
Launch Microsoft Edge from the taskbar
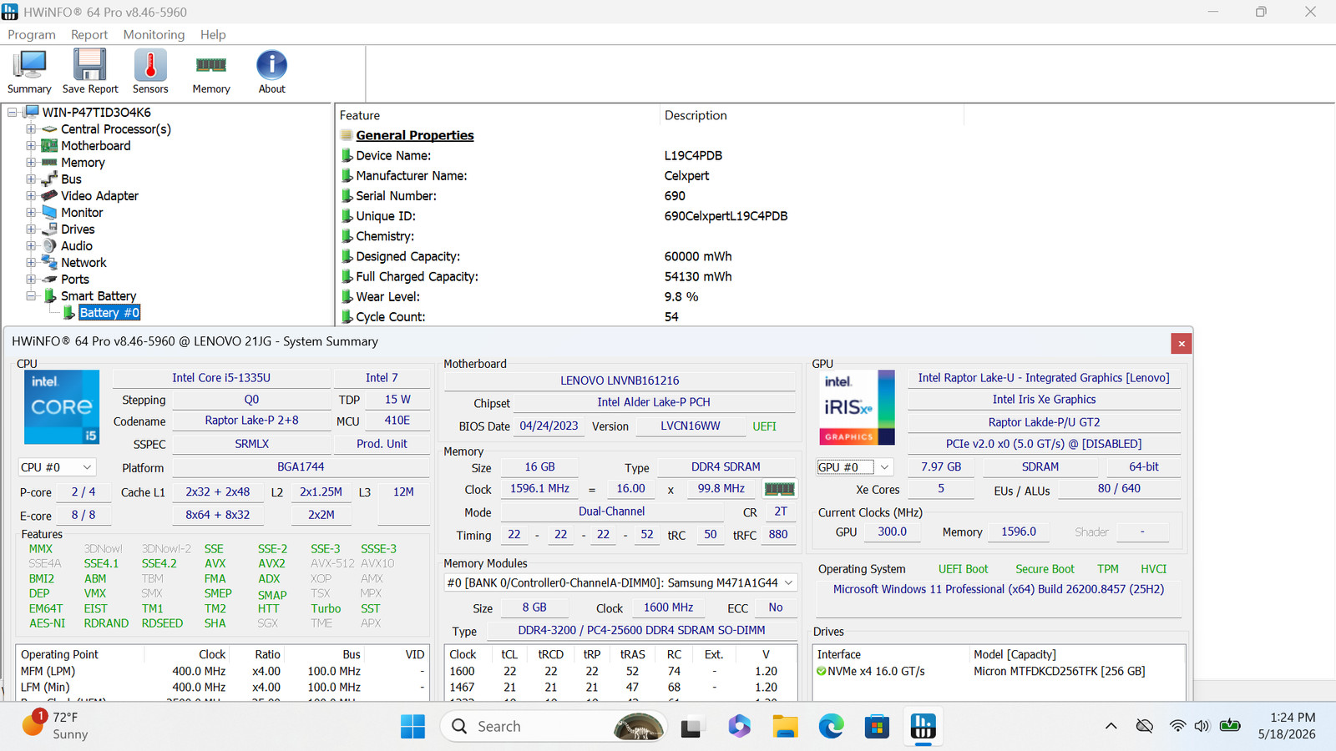click(831, 727)
